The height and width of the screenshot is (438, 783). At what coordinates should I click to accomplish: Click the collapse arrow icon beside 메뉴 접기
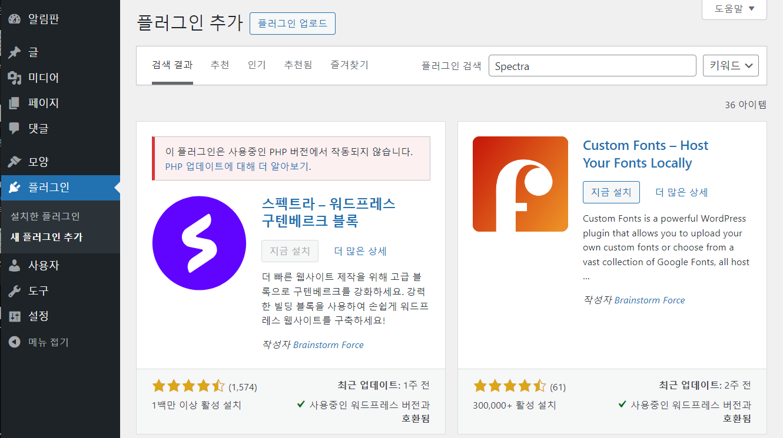[15, 342]
